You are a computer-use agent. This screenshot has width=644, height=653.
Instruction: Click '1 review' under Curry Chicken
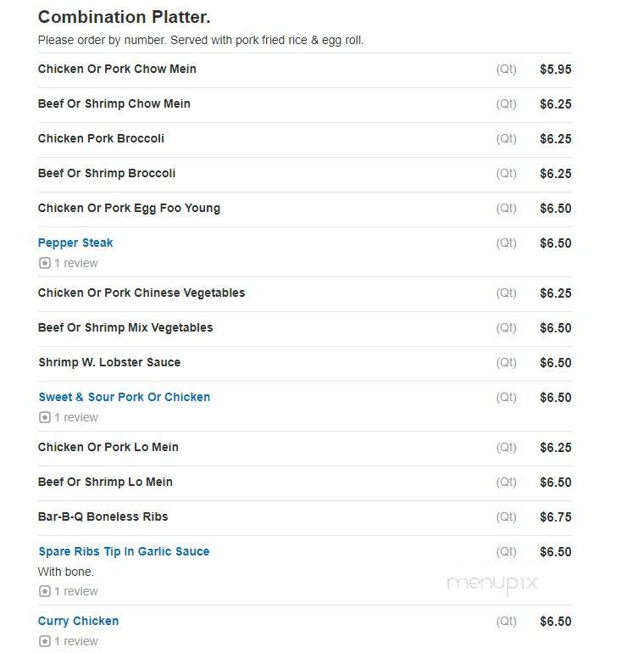click(x=76, y=641)
